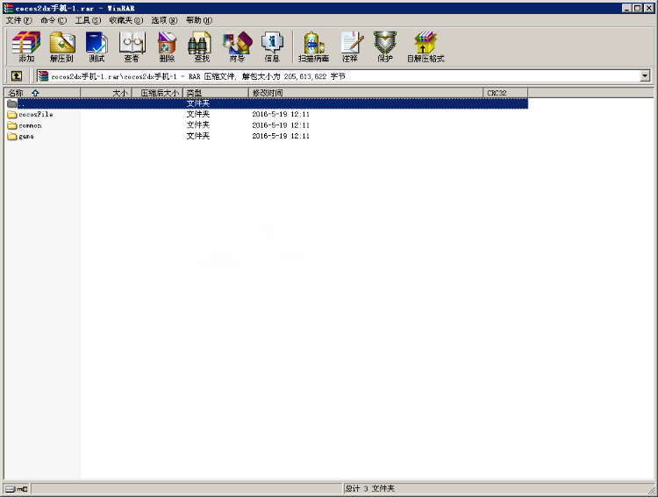This screenshot has width=658, height=497.
Task: Click the game folder icon
Action: pyautogui.click(x=12, y=137)
